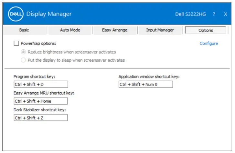This screenshot has width=235, height=153.
Task: Open help via the question mark icon
Action: (214, 14)
